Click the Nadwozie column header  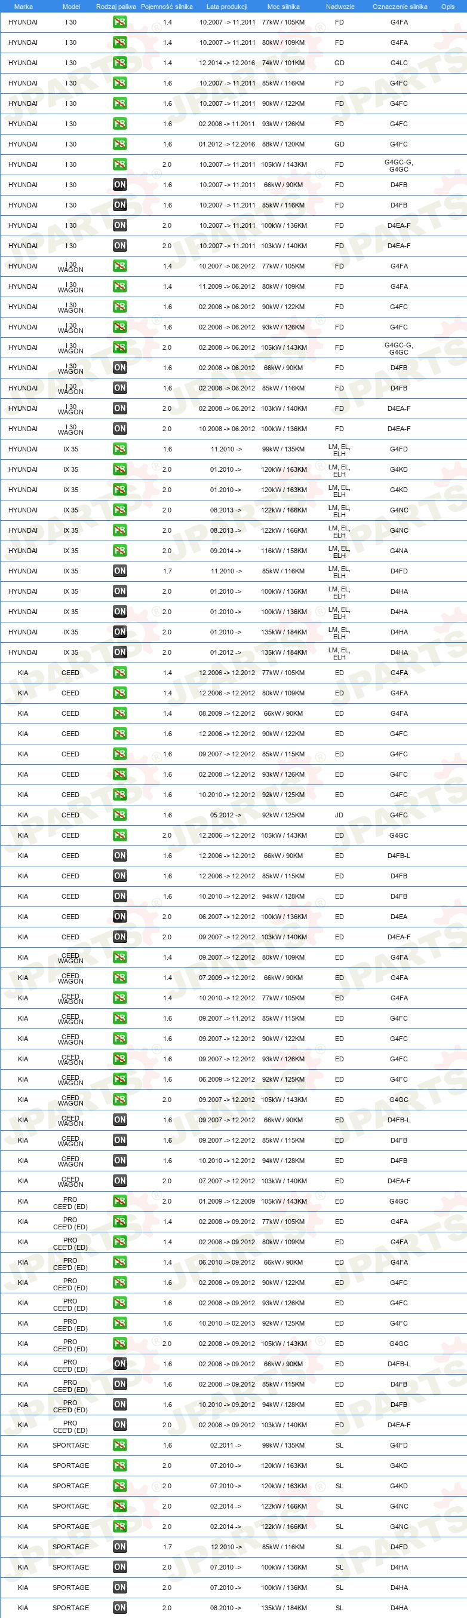pyautogui.click(x=340, y=7)
